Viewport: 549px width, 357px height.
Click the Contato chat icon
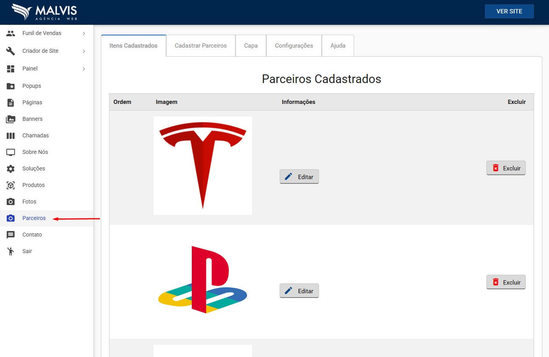(11, 235)
